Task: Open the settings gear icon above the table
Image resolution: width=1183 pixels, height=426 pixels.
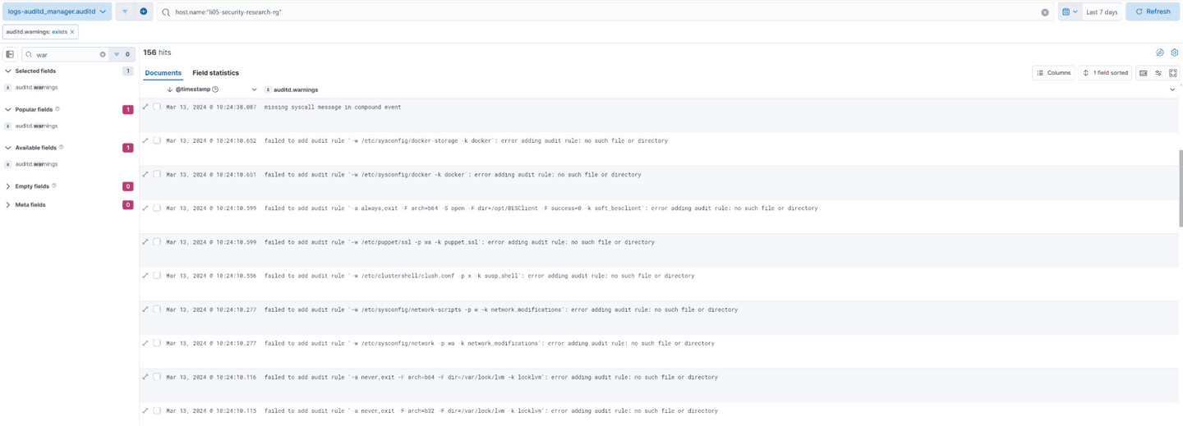Action: pos(1175,53)
